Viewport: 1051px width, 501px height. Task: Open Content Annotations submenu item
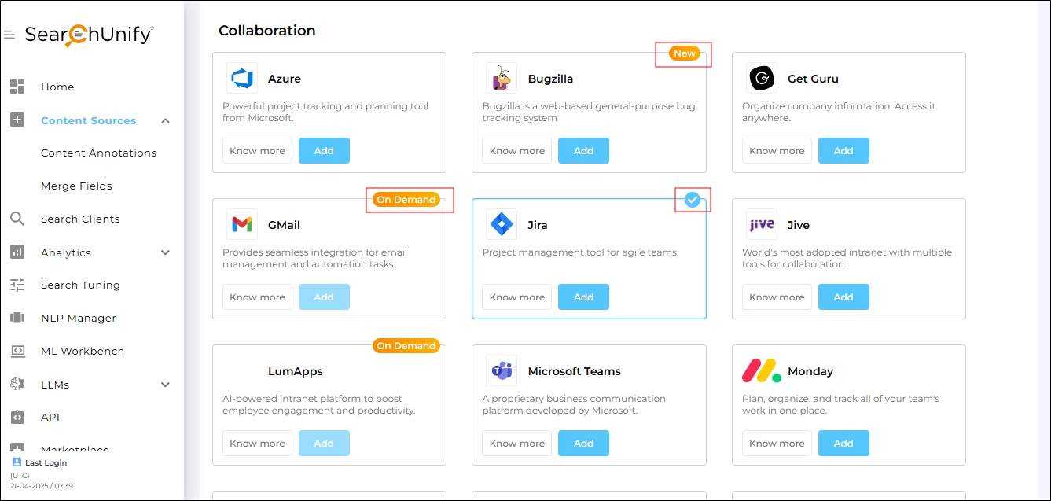click(x=98, y=153)
